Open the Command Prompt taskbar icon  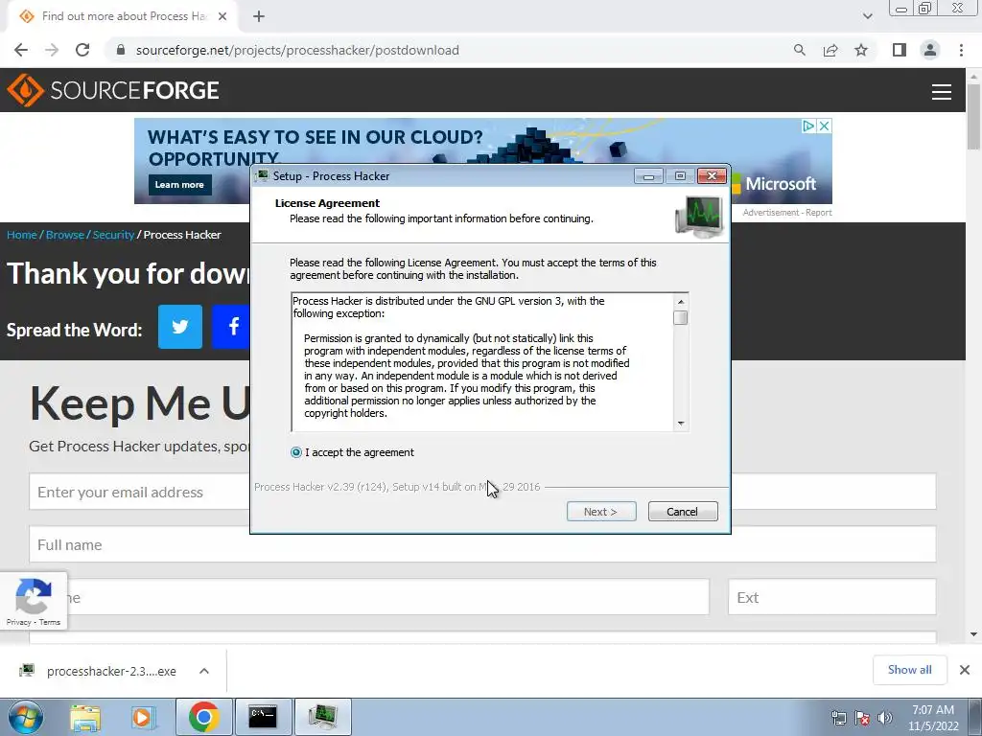(x=263, y=717)
